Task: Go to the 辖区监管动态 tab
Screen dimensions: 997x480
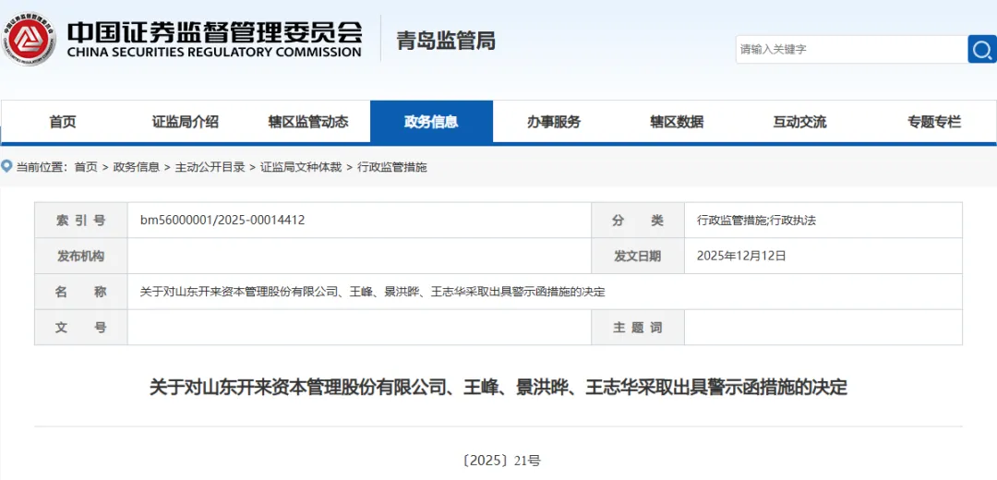Action: tap(308, 122)
